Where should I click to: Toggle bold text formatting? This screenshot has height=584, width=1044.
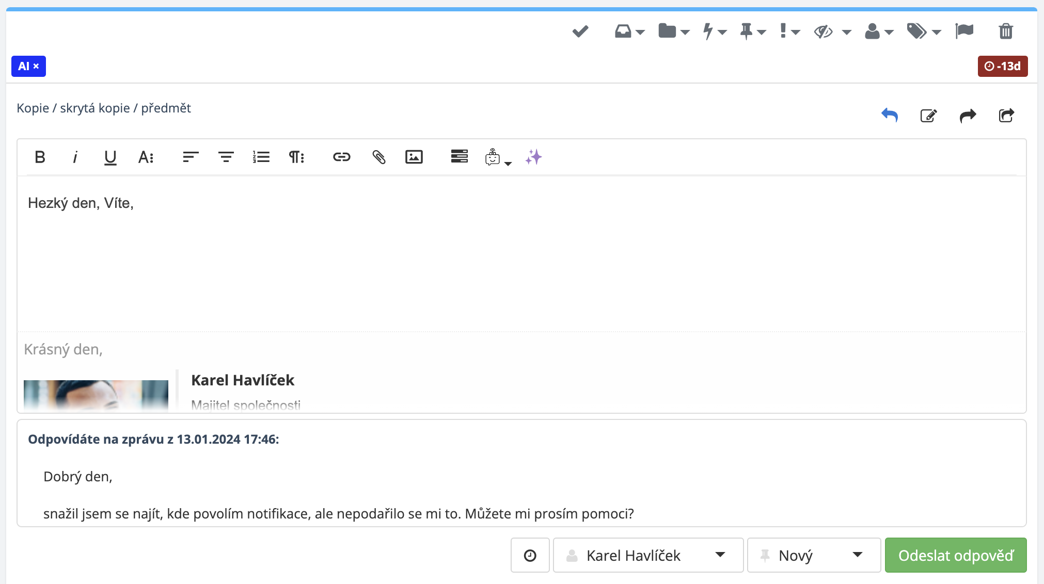click(x=40, y=157)
